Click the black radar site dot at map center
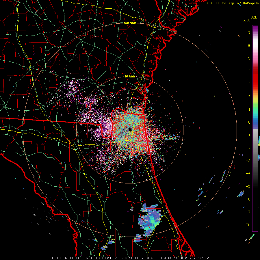 (x=130, y=129)
